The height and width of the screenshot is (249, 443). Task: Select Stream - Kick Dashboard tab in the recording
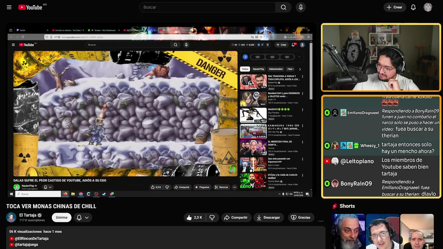(x=104, y=30)
